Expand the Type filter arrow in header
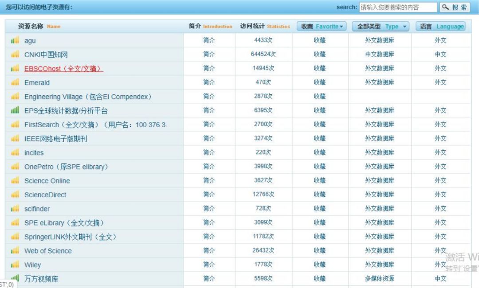Viewport: 479px width, 288px height. coord(404,26)
